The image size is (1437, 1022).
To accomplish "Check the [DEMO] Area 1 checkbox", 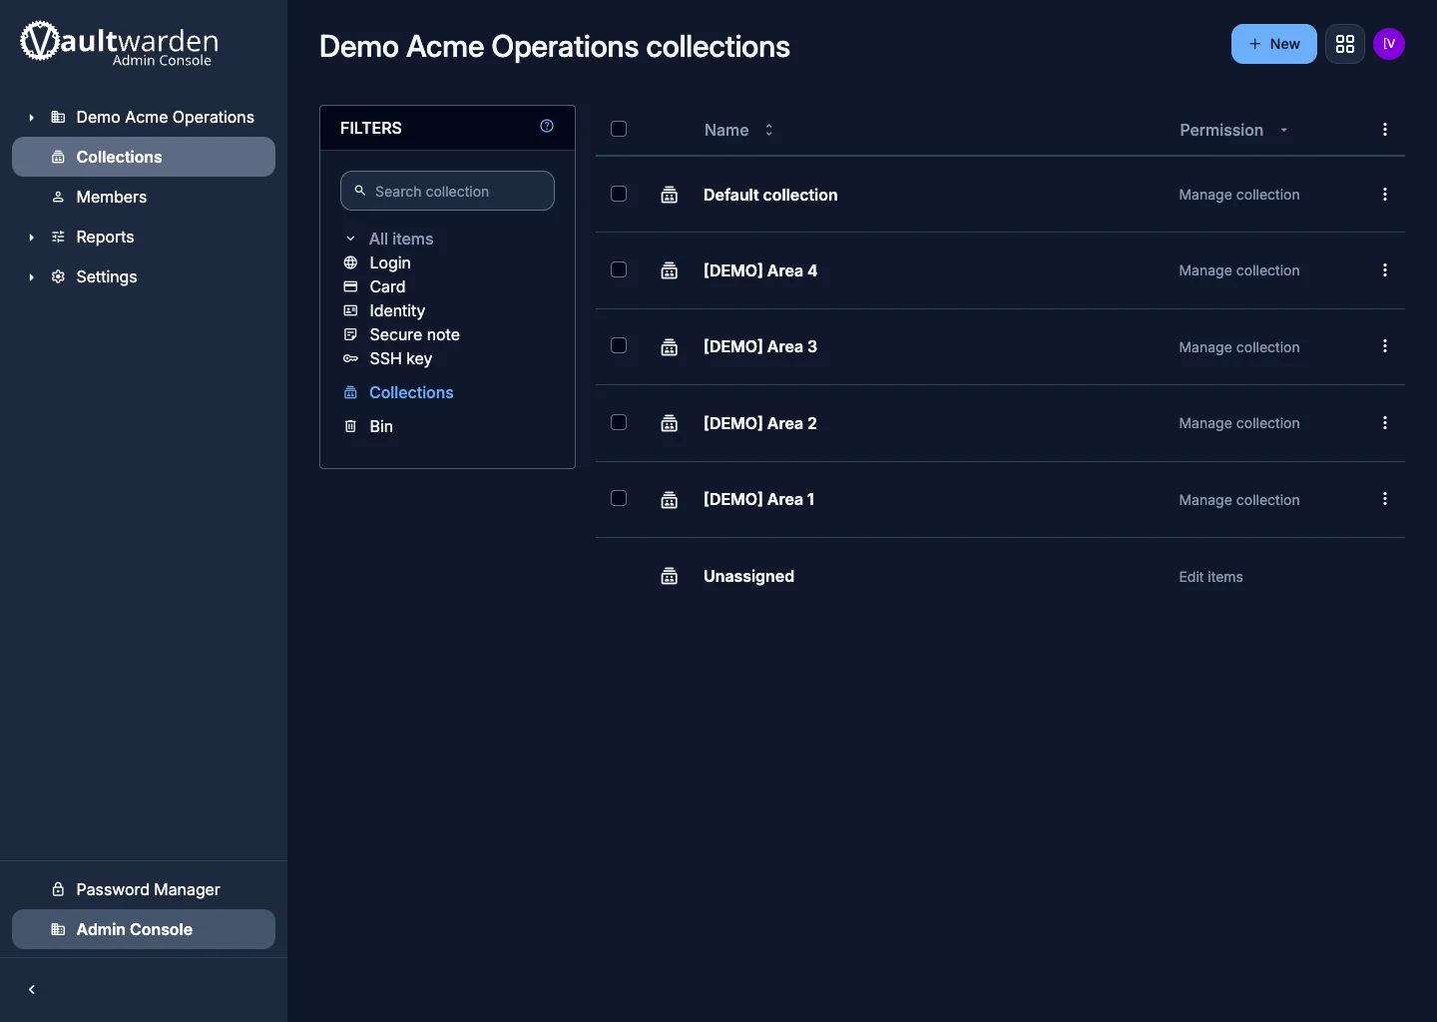I will [x=619, y=498].
